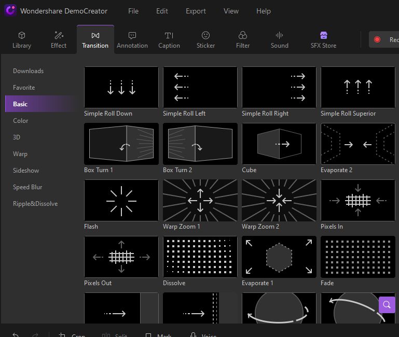Click the DemoCreator app logo
The width and height of the screenshot is (399, 337).
click(x=10, y=11)
